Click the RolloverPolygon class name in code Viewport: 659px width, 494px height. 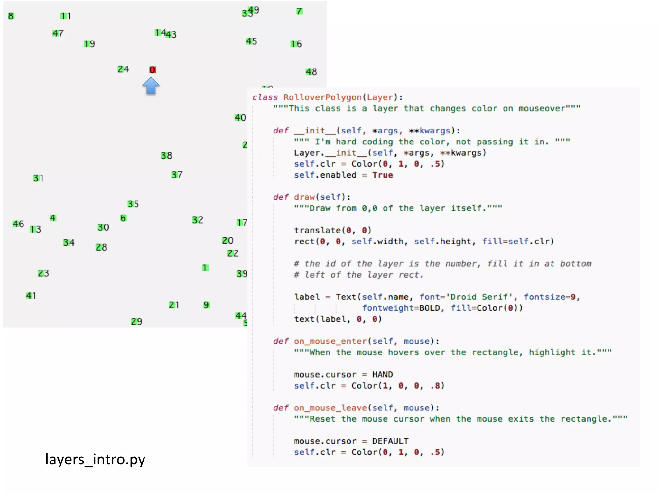click(x=322, y=97)
